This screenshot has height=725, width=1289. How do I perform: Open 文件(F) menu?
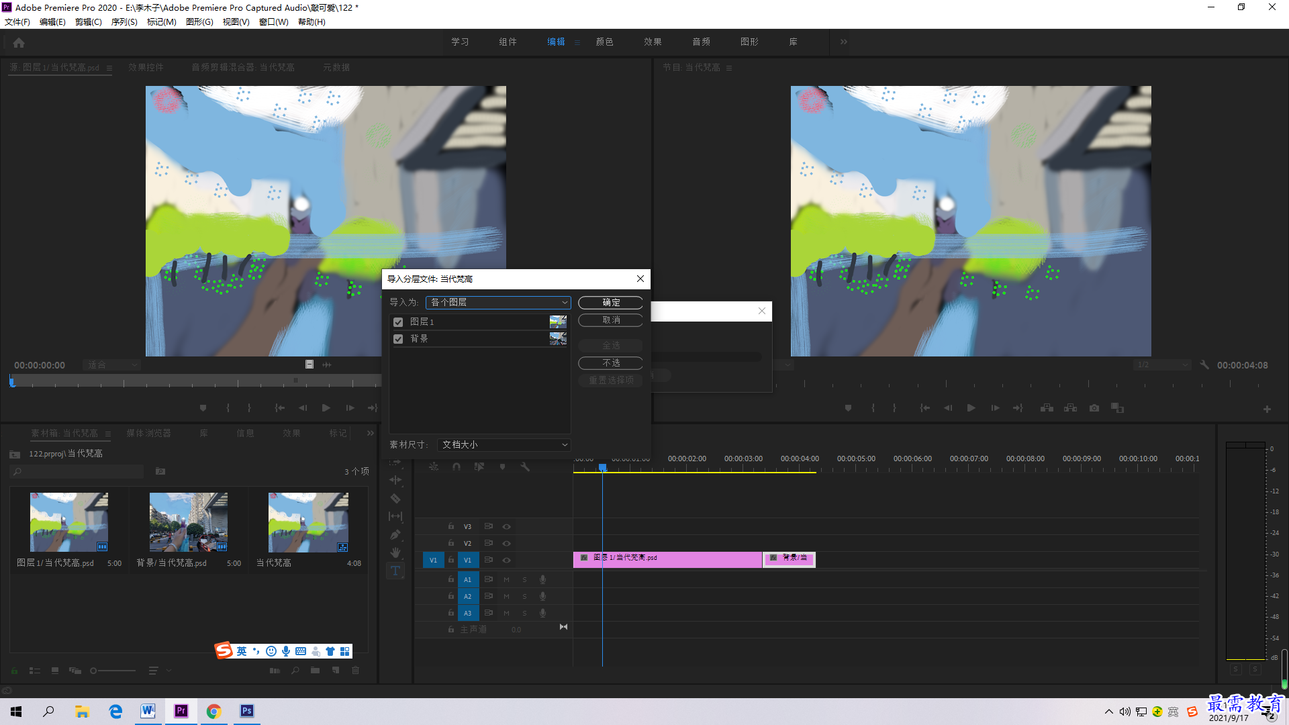(x=17, y=22)
